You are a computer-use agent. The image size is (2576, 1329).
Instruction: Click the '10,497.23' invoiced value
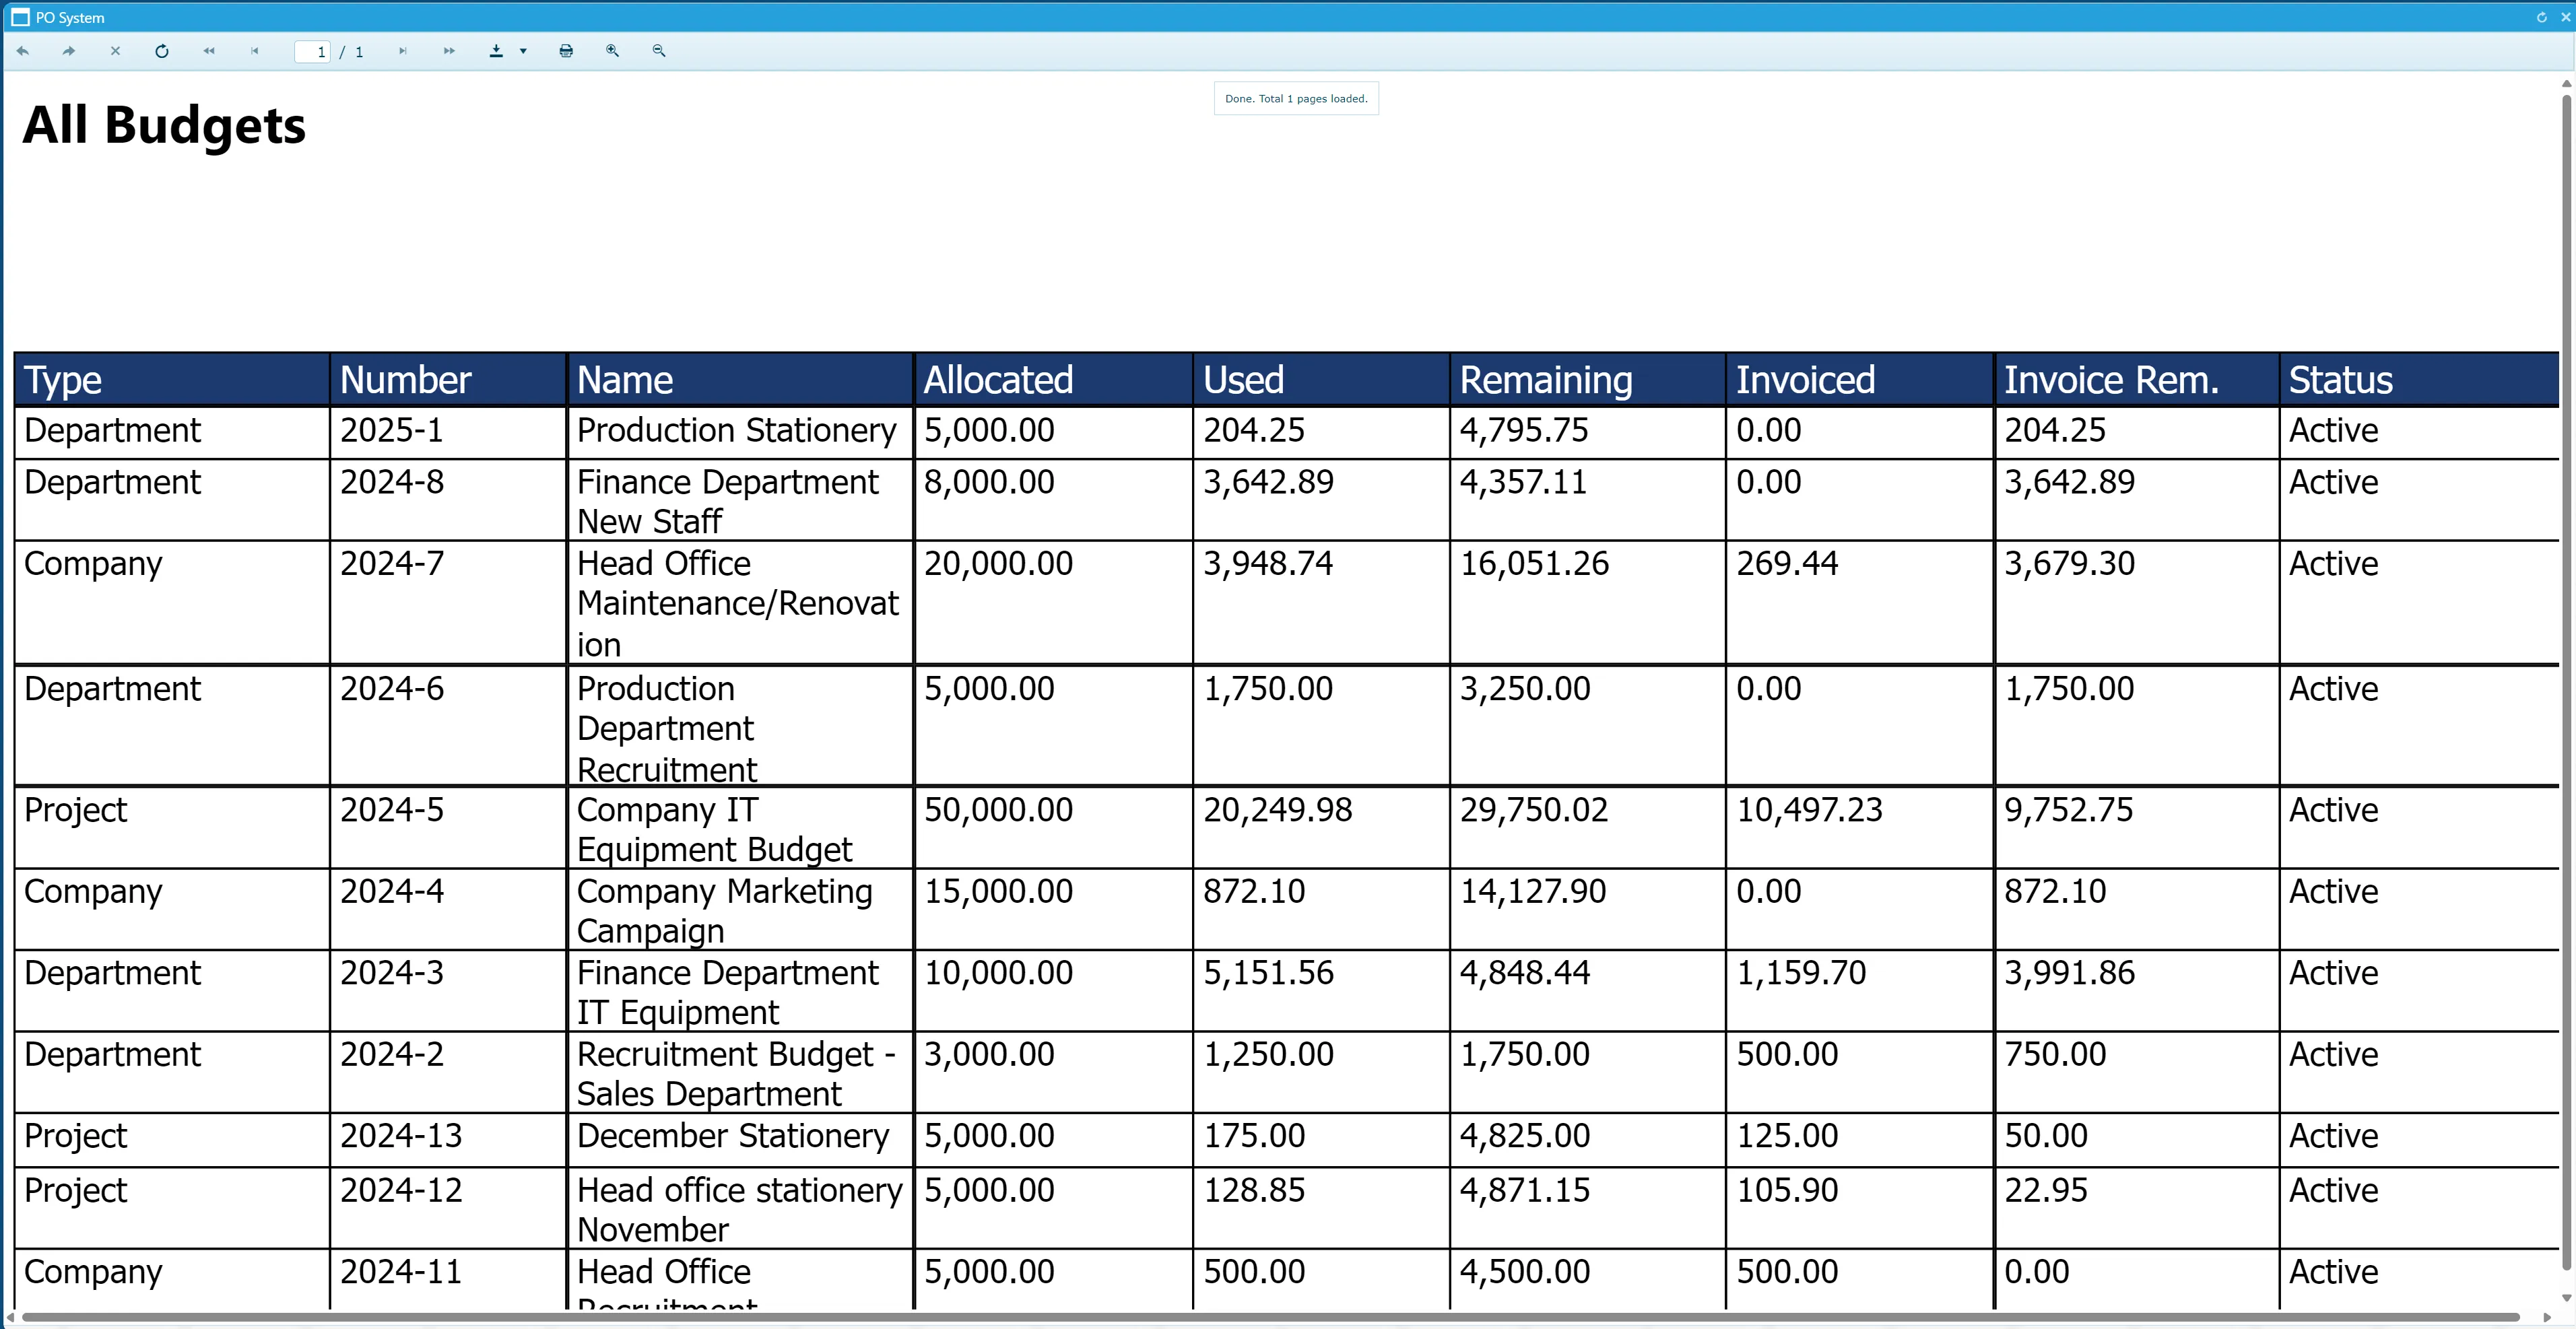[1809, 810]
